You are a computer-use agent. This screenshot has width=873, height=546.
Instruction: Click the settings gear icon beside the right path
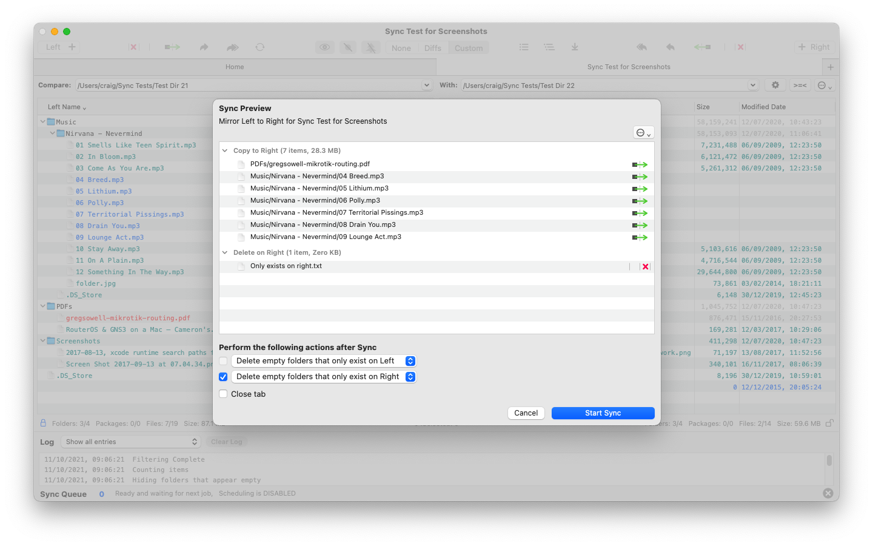point(775,86)
